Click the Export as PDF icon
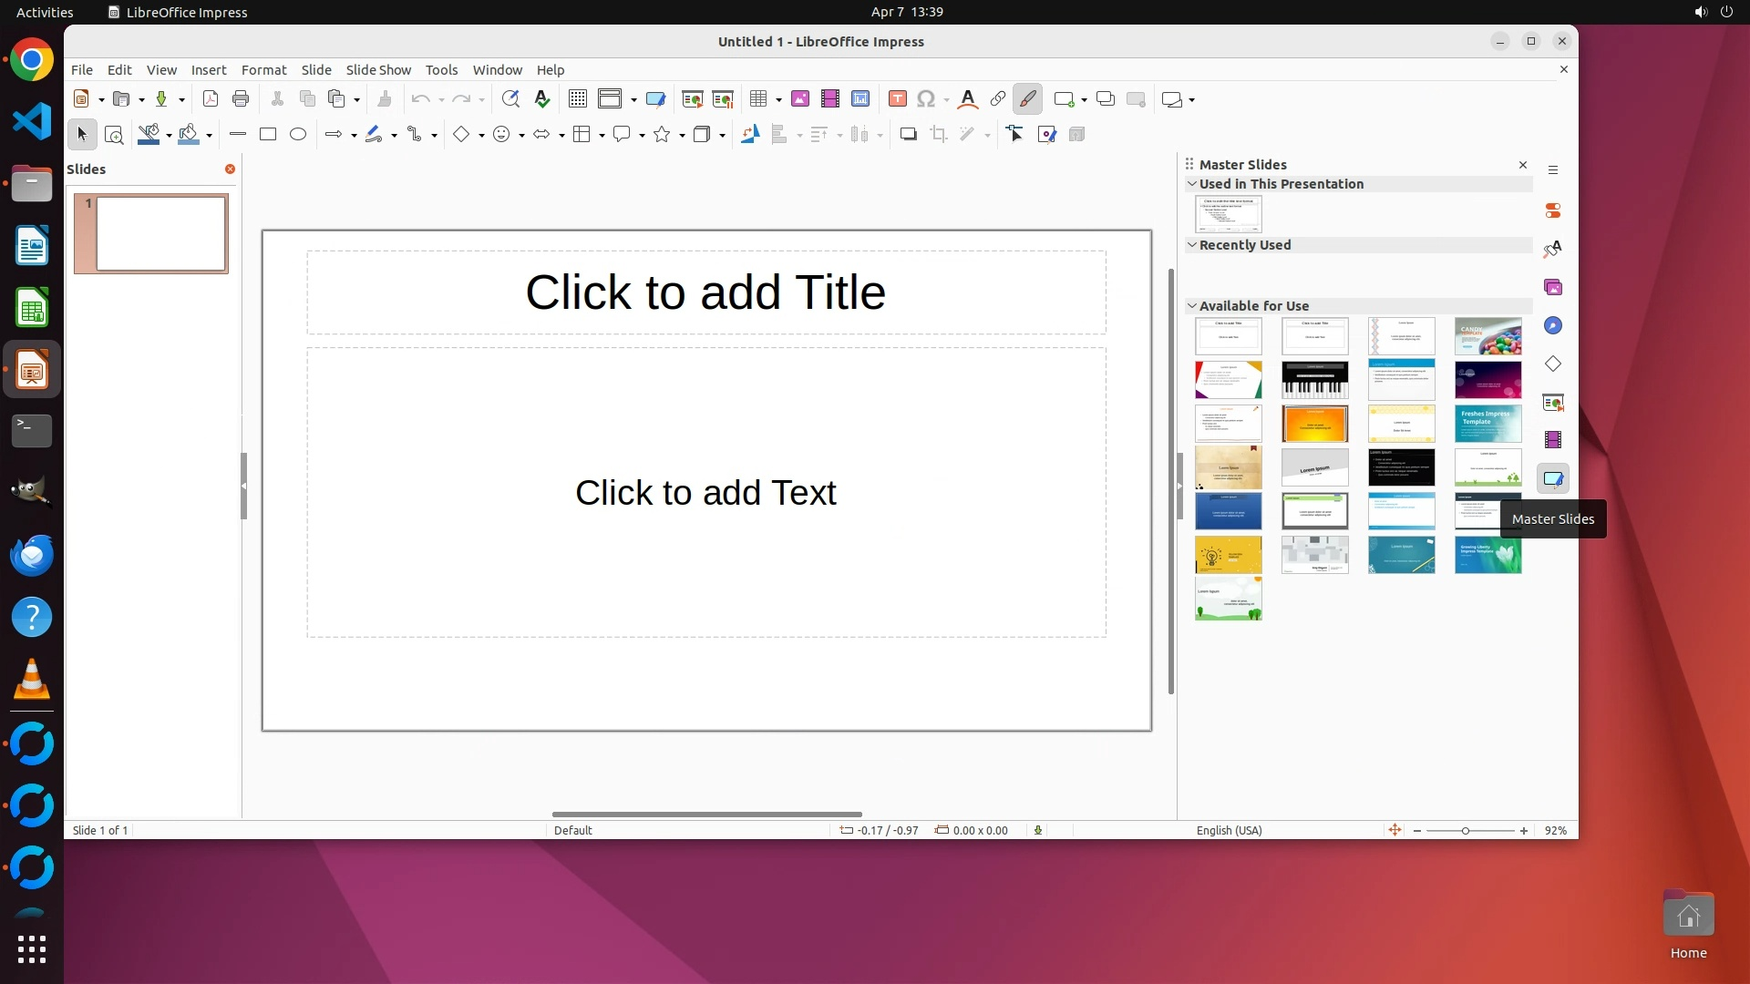The width and height of the screenshot is (1750, 984). pyautogui.click(x=211, y=99)
